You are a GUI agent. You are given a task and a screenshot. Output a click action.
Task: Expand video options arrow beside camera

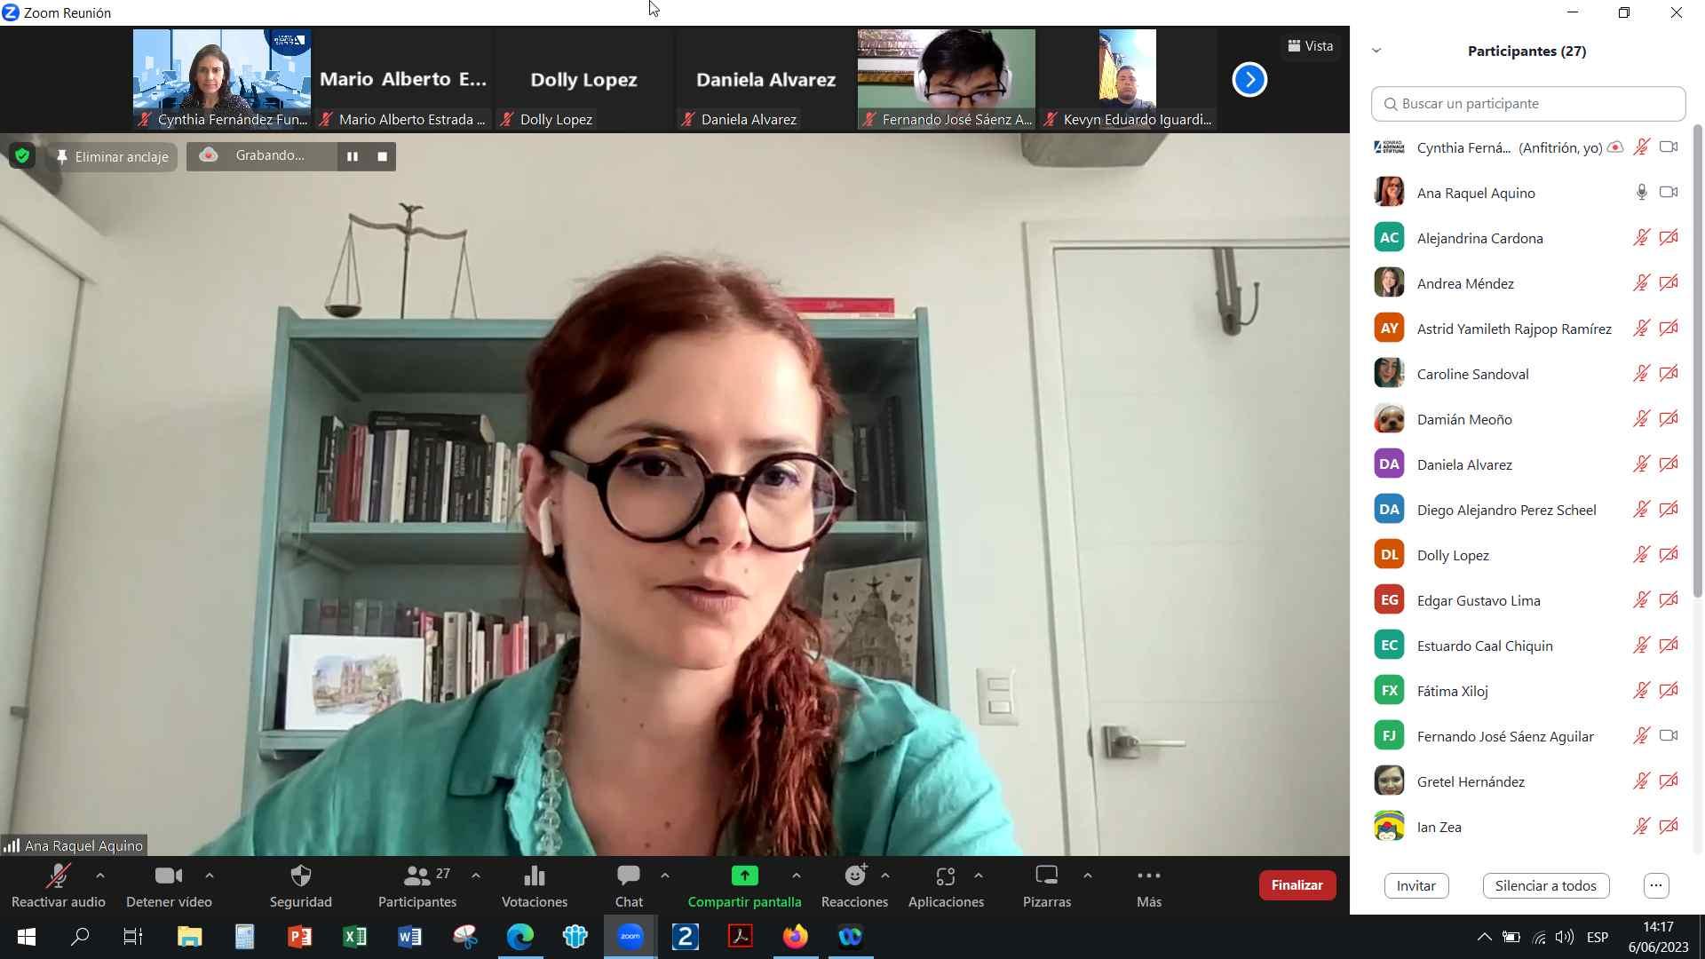tap(210, 876)
